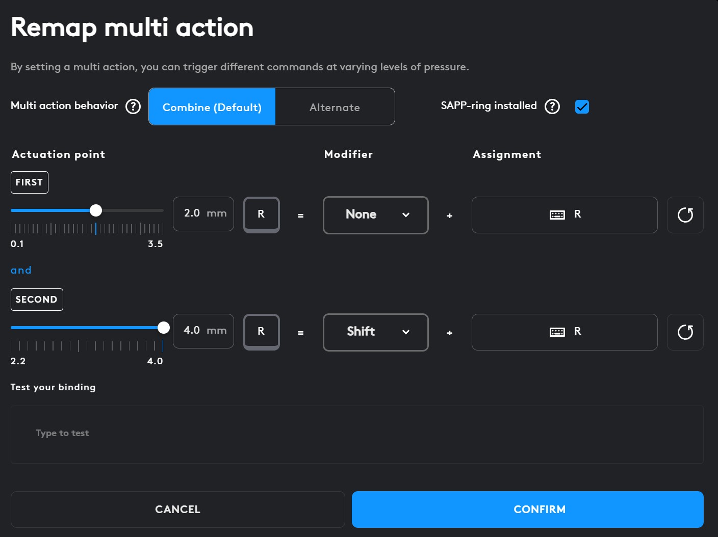Image resolution: width=718 pixels, height=537 pixels.
Task: Cancel the multi action remap
Action: (178, 509)
